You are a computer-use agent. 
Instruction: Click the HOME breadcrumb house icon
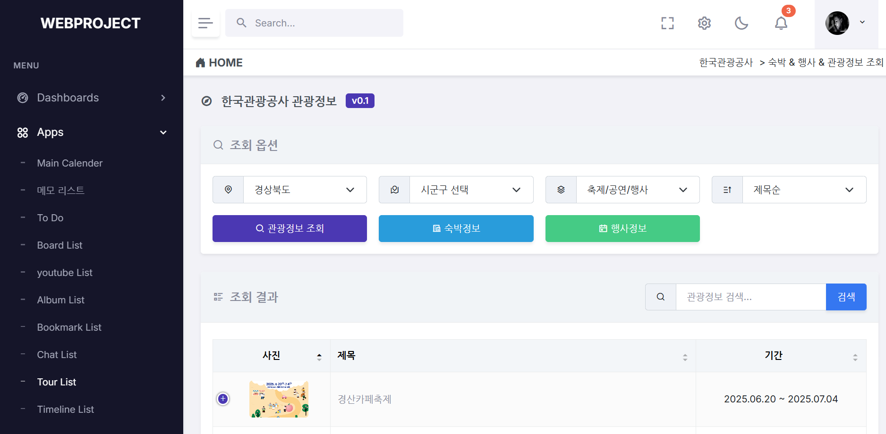tap(201, 63)
